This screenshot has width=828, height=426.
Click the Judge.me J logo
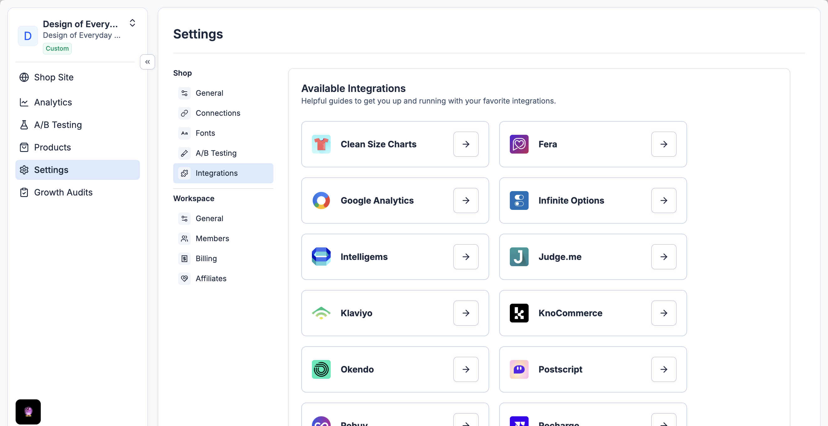click(519, 256)
